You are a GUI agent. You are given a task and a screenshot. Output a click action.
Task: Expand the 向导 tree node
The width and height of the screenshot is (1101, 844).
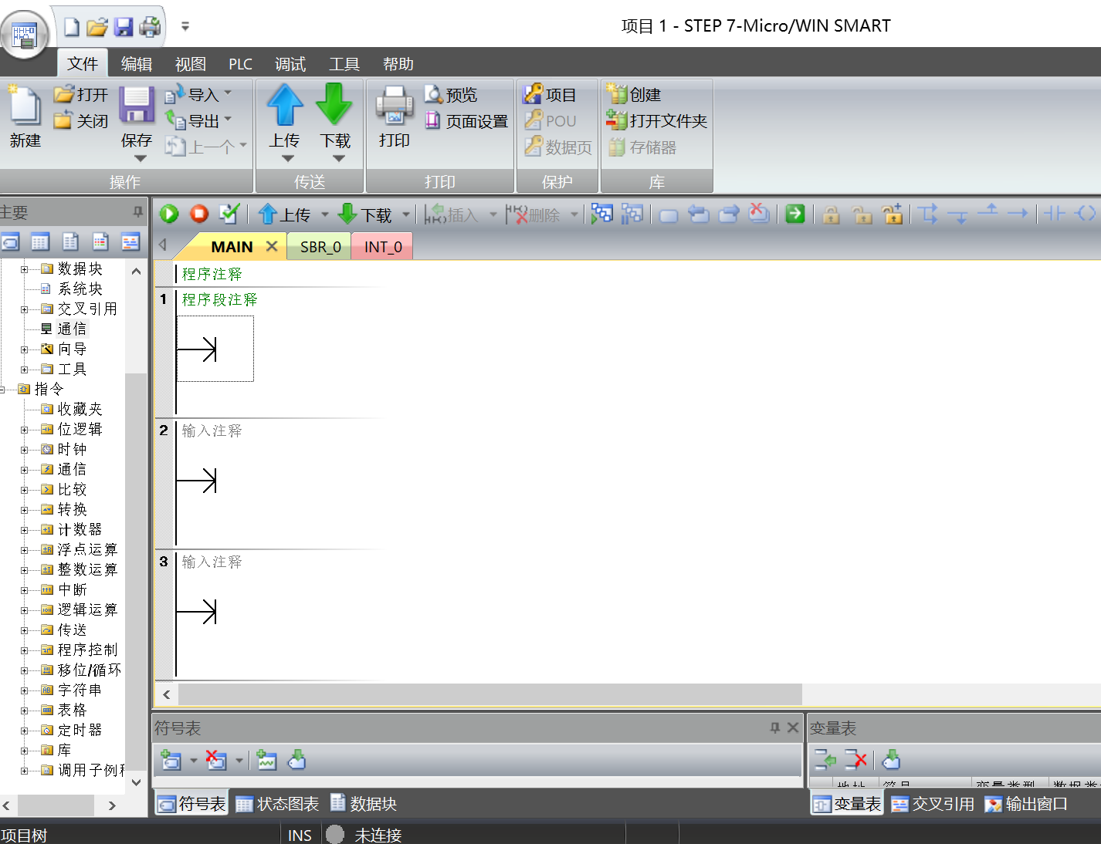pyautogui.click(x=25, y=349)
